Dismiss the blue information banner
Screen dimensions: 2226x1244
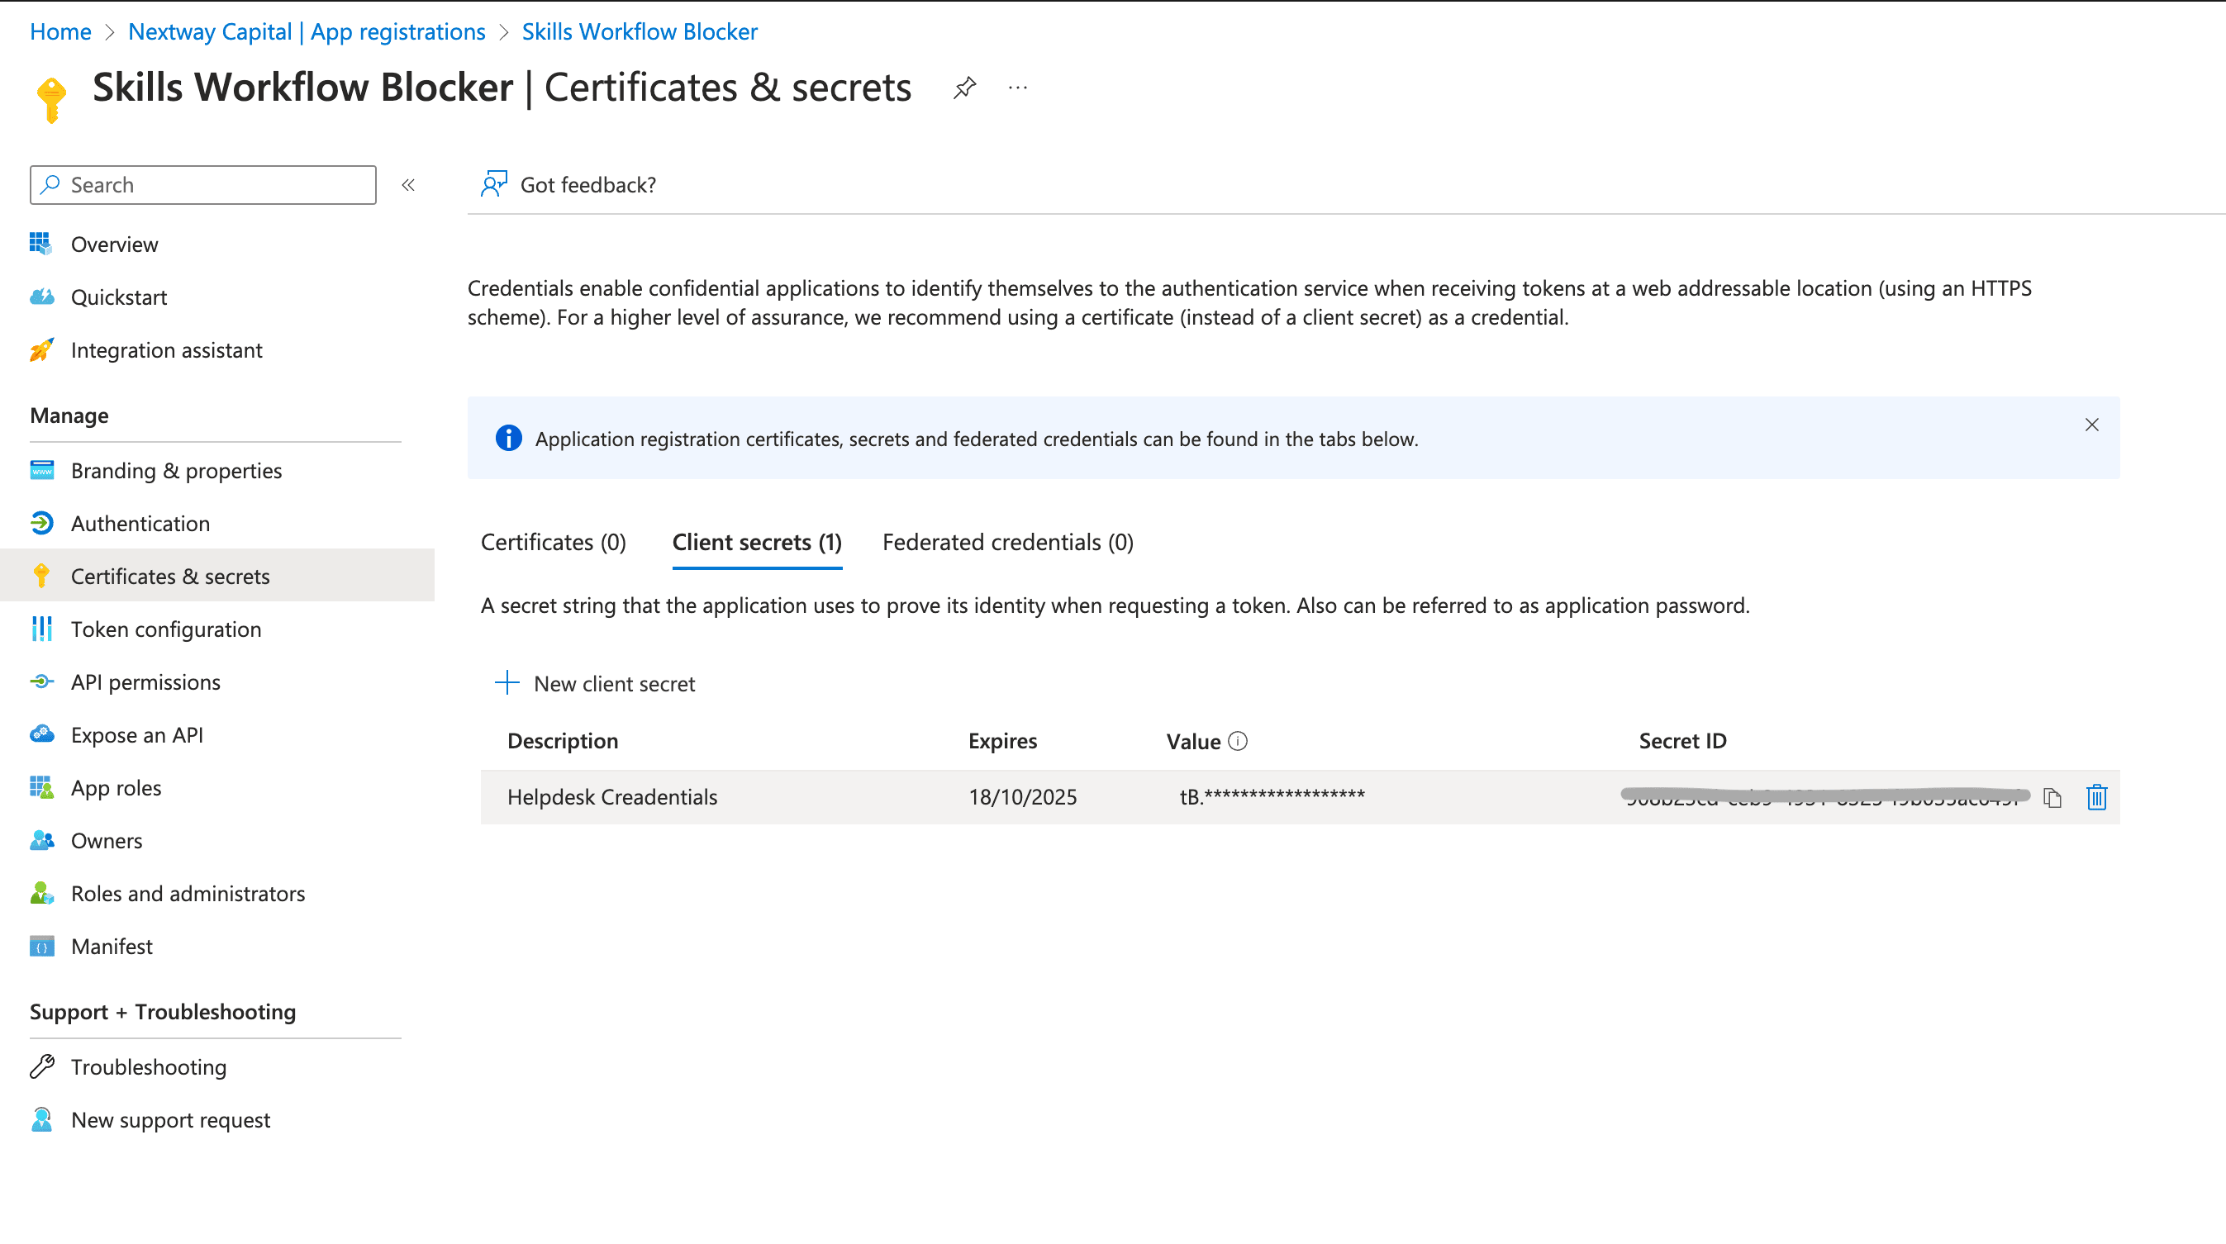[x=2091, y=425]
